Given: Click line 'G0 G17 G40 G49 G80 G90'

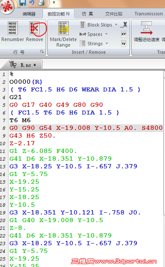Looking at the screenshot, I should click(56, 105).
